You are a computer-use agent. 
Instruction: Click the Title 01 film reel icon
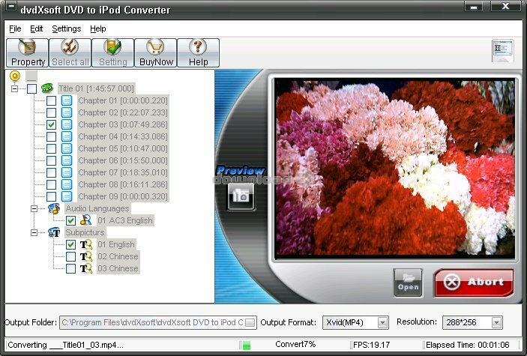(x=47, y=88)
